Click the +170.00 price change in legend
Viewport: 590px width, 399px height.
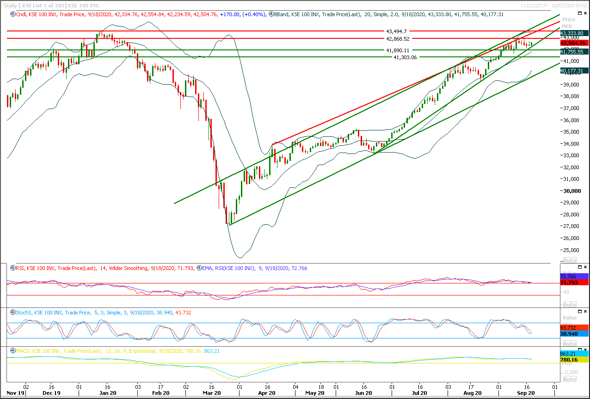pyautogui.click(x=230, y=14)
